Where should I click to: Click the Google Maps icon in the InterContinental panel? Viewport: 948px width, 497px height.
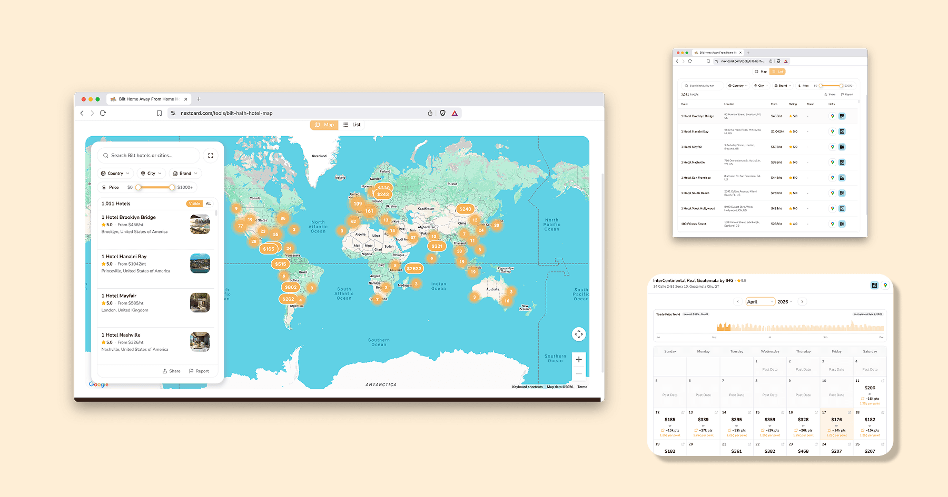pyautogui.click(x=885, y=285)
